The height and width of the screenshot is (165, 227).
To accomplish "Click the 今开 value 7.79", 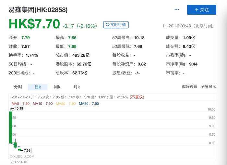I will (x=26, y=38).
